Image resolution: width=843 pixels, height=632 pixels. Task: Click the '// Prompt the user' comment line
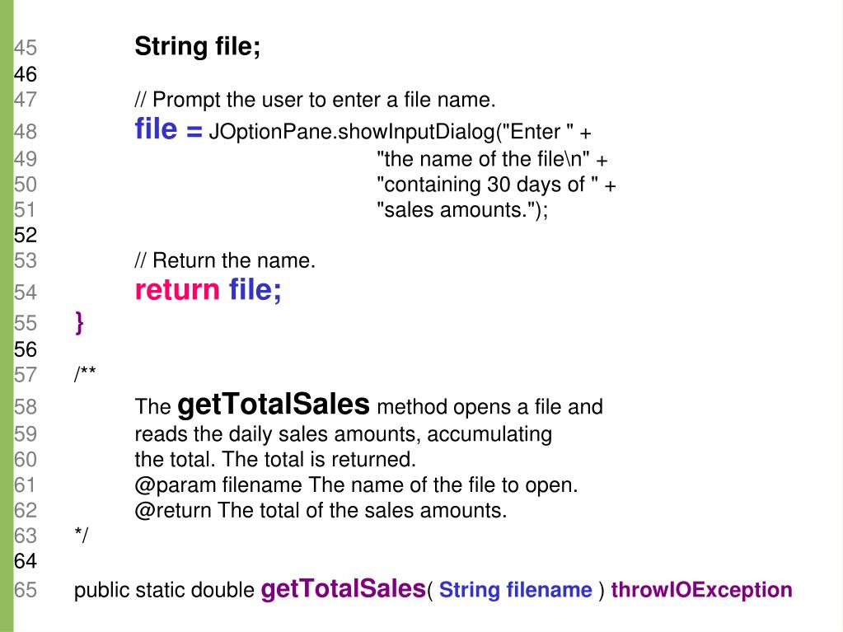coord(315,100)
